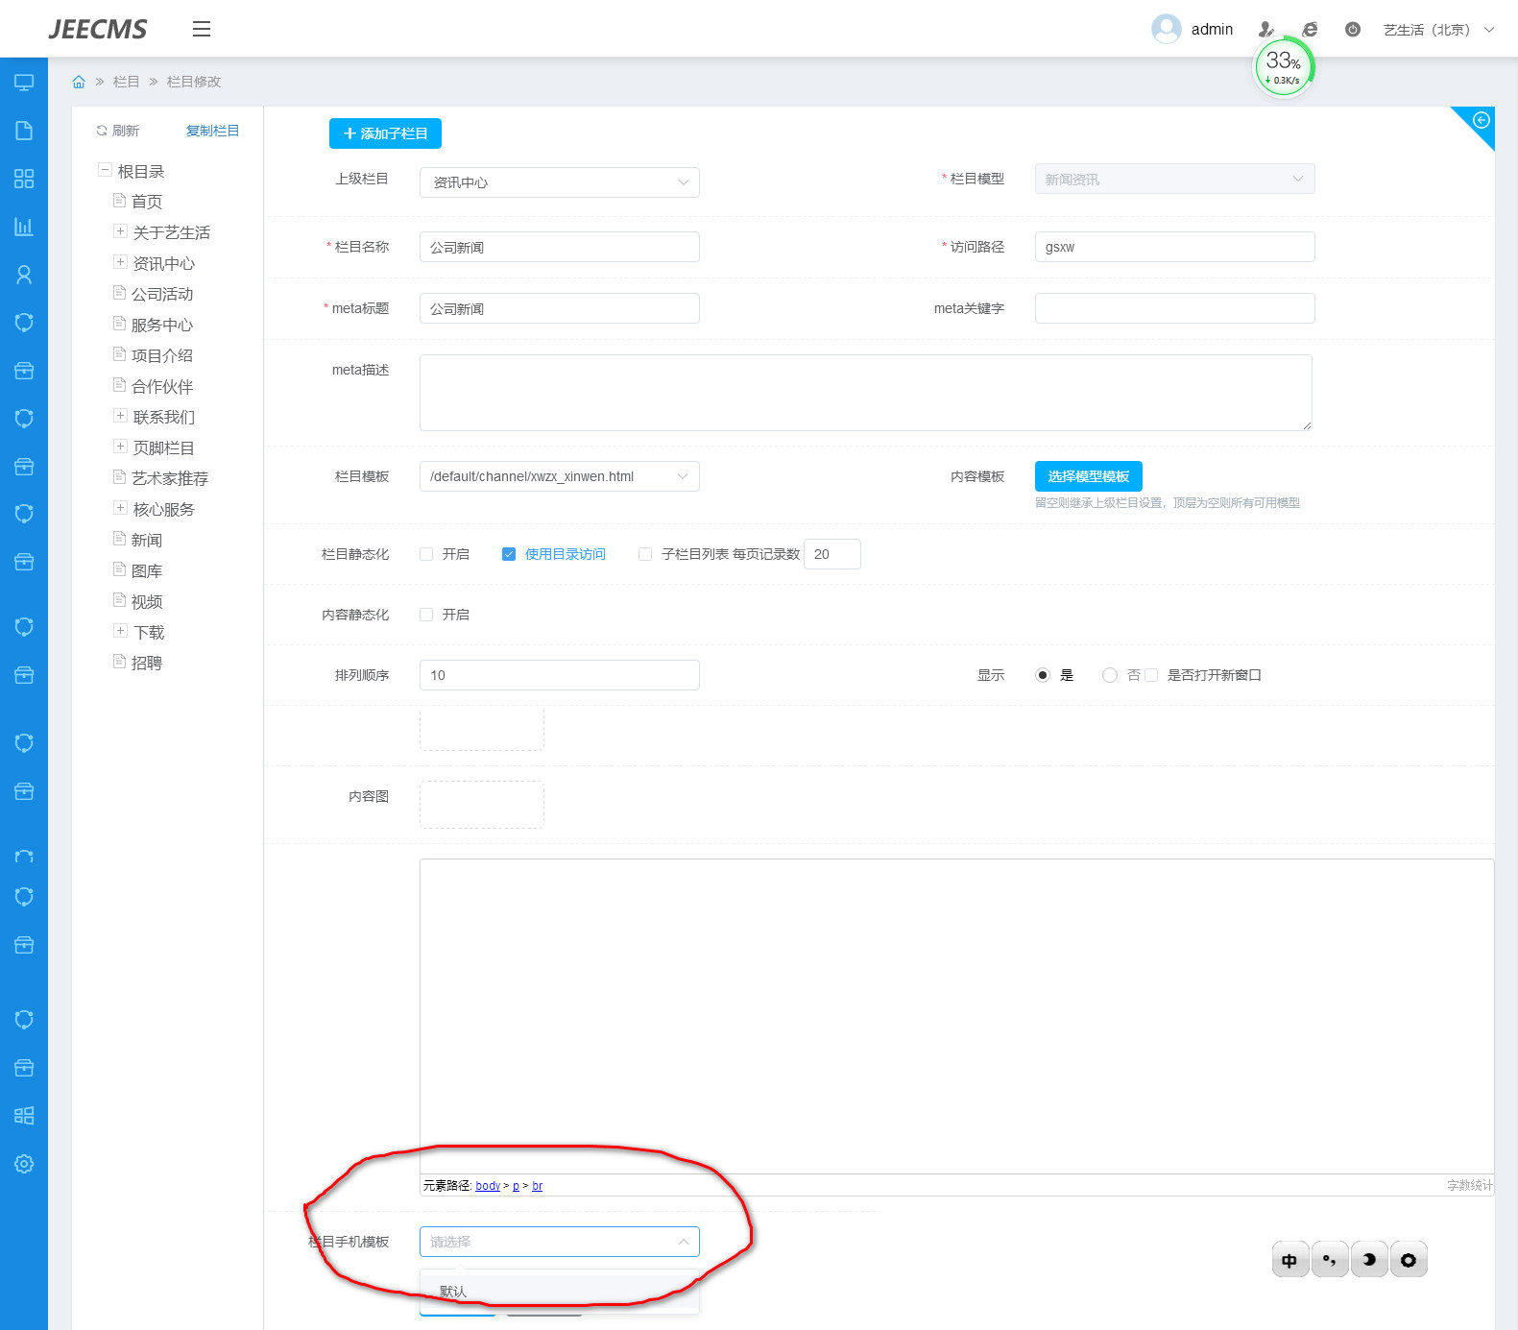Enable the 栏目静态化 开启 checkbox

tap(426, 554)
